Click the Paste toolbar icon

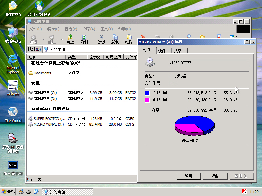point(129,39)
